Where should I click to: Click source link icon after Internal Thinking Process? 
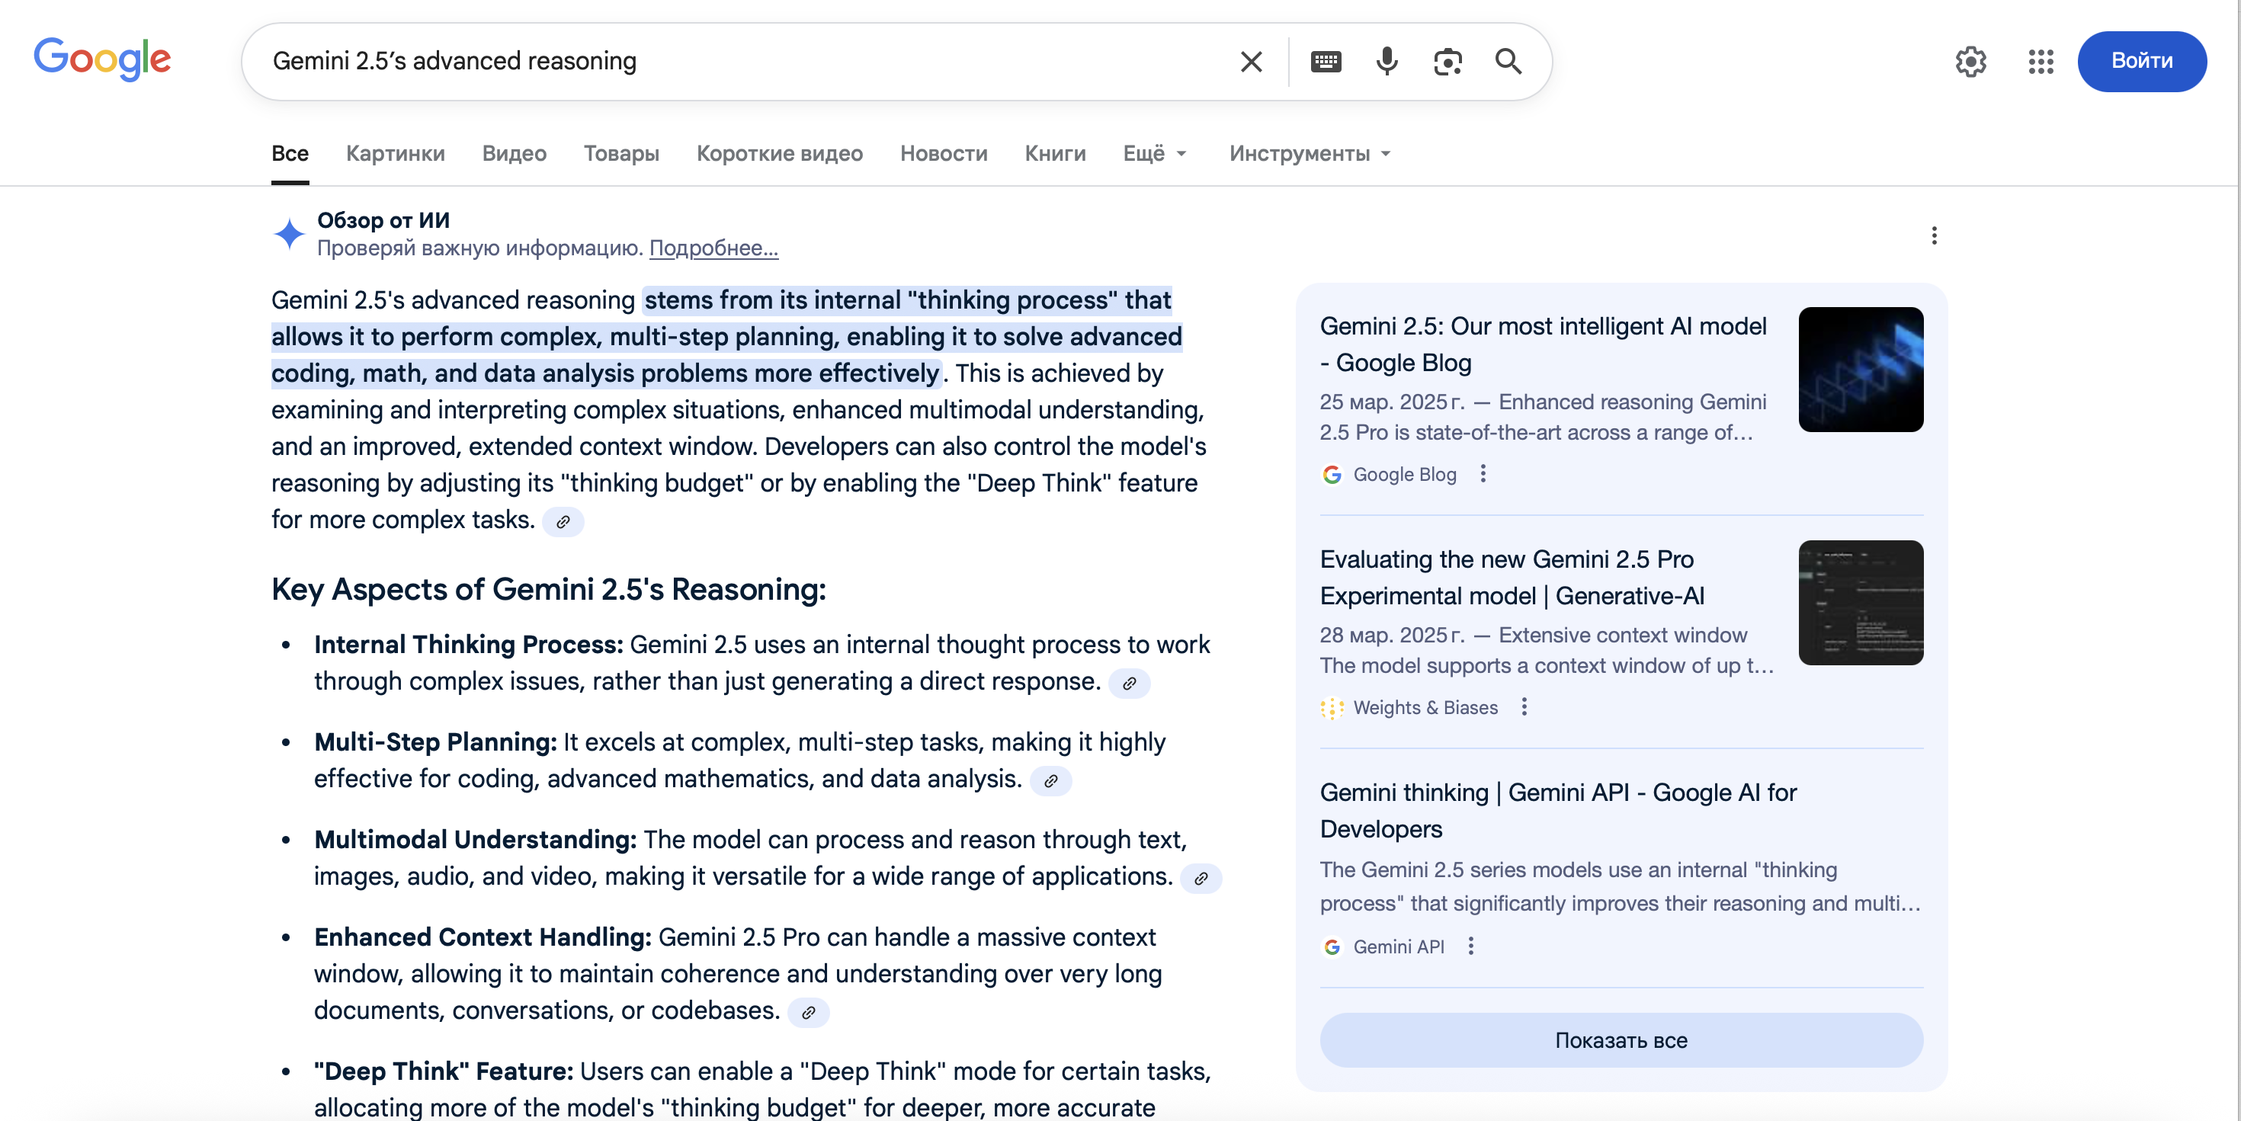click(x=1129, y=684)
